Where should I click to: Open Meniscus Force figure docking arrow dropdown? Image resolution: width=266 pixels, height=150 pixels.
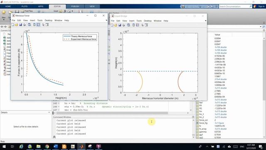[x=106, y=20]
